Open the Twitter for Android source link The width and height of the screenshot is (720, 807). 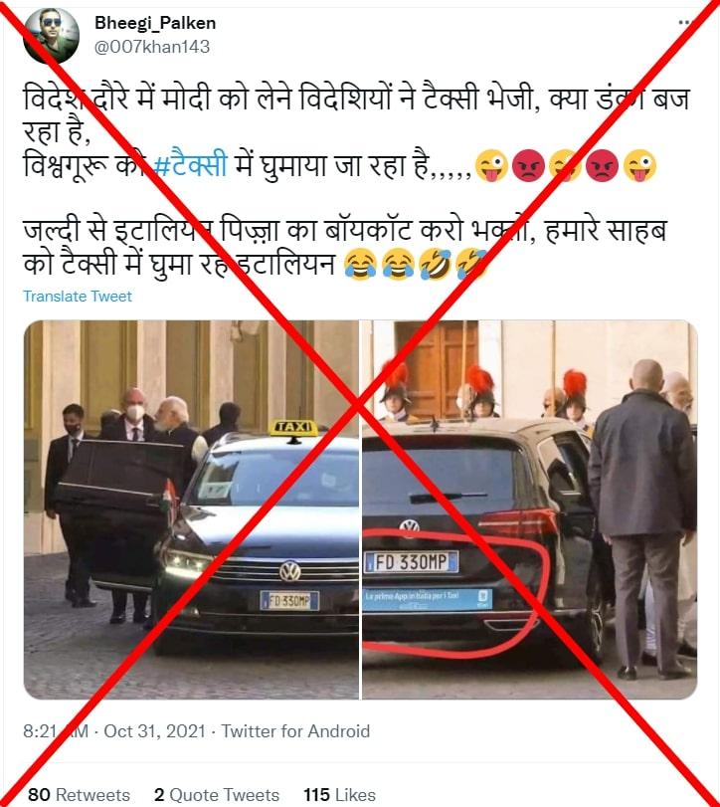(295, 730)
